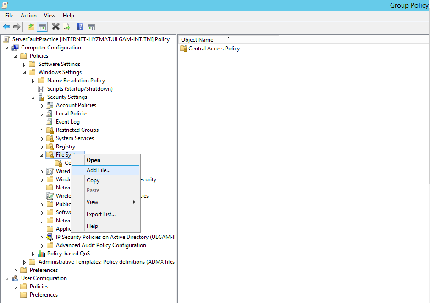The width and height of the screenshot is (430, 303).
Task: Click the Registry folder icon
Action: point(50,146)
